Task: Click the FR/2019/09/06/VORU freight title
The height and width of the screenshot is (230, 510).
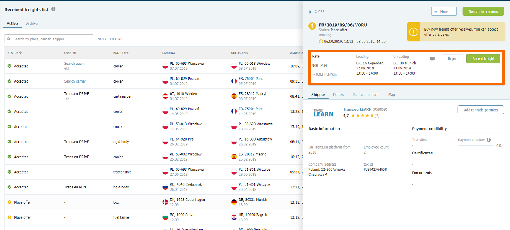Action: 343,25
